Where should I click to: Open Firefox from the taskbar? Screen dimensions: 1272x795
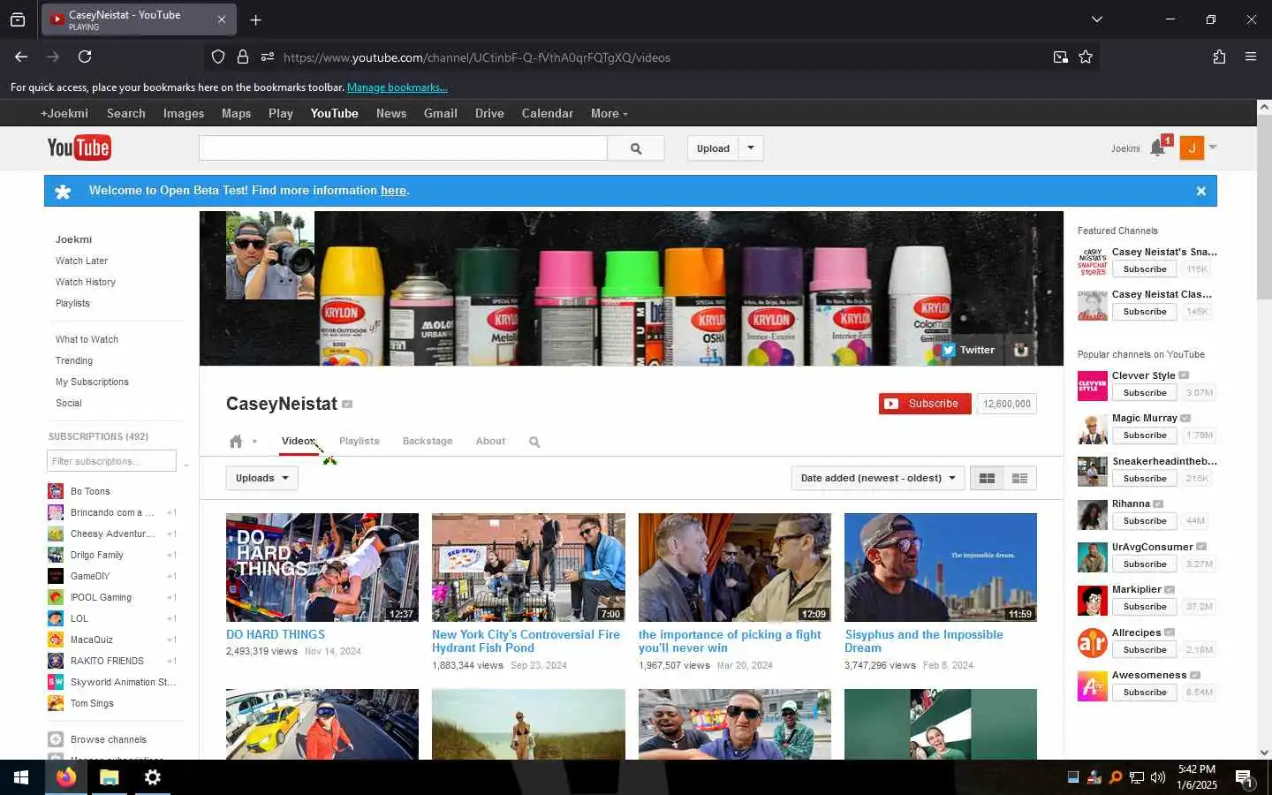tap(66, 777)
